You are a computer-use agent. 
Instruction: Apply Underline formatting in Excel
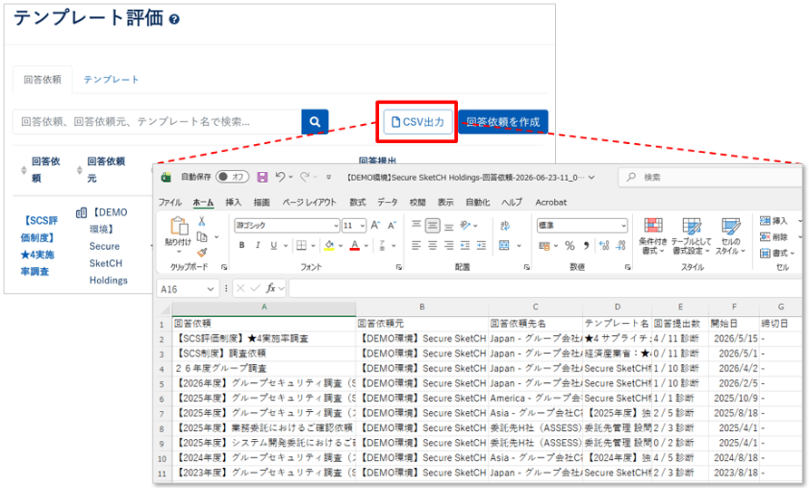[x=274, y=245]
